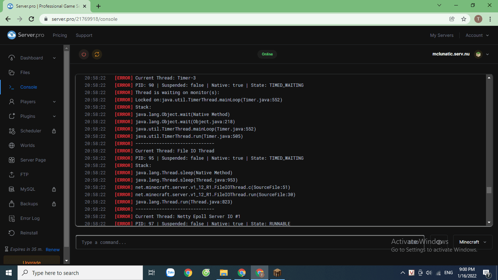Viewport: 498px width, 280px height.
Task: Toggle the eye visibility button near command box
Action: (x=439, y=242)
